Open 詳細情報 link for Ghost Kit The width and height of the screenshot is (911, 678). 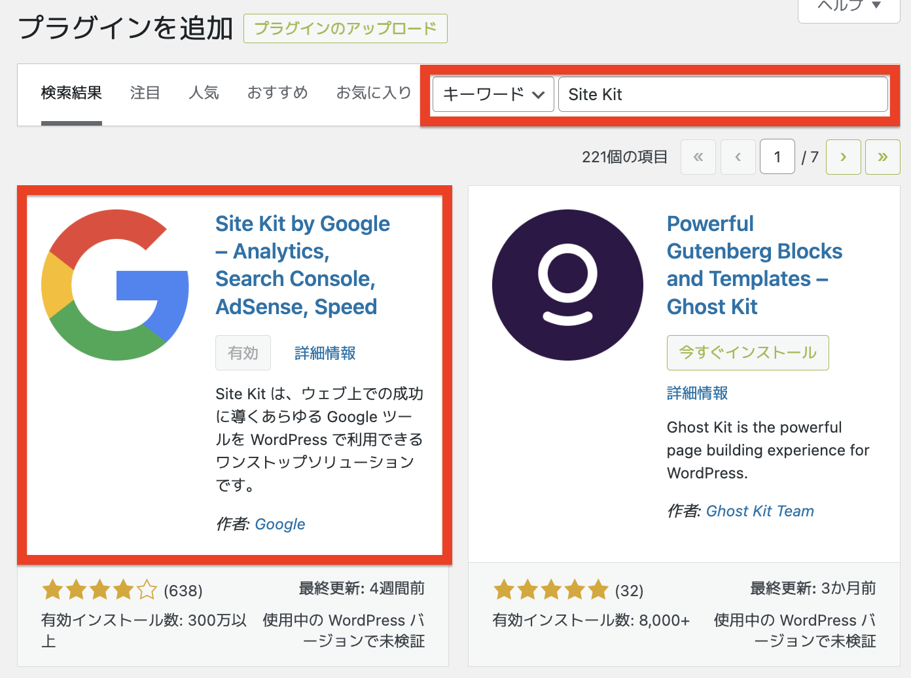698,393
